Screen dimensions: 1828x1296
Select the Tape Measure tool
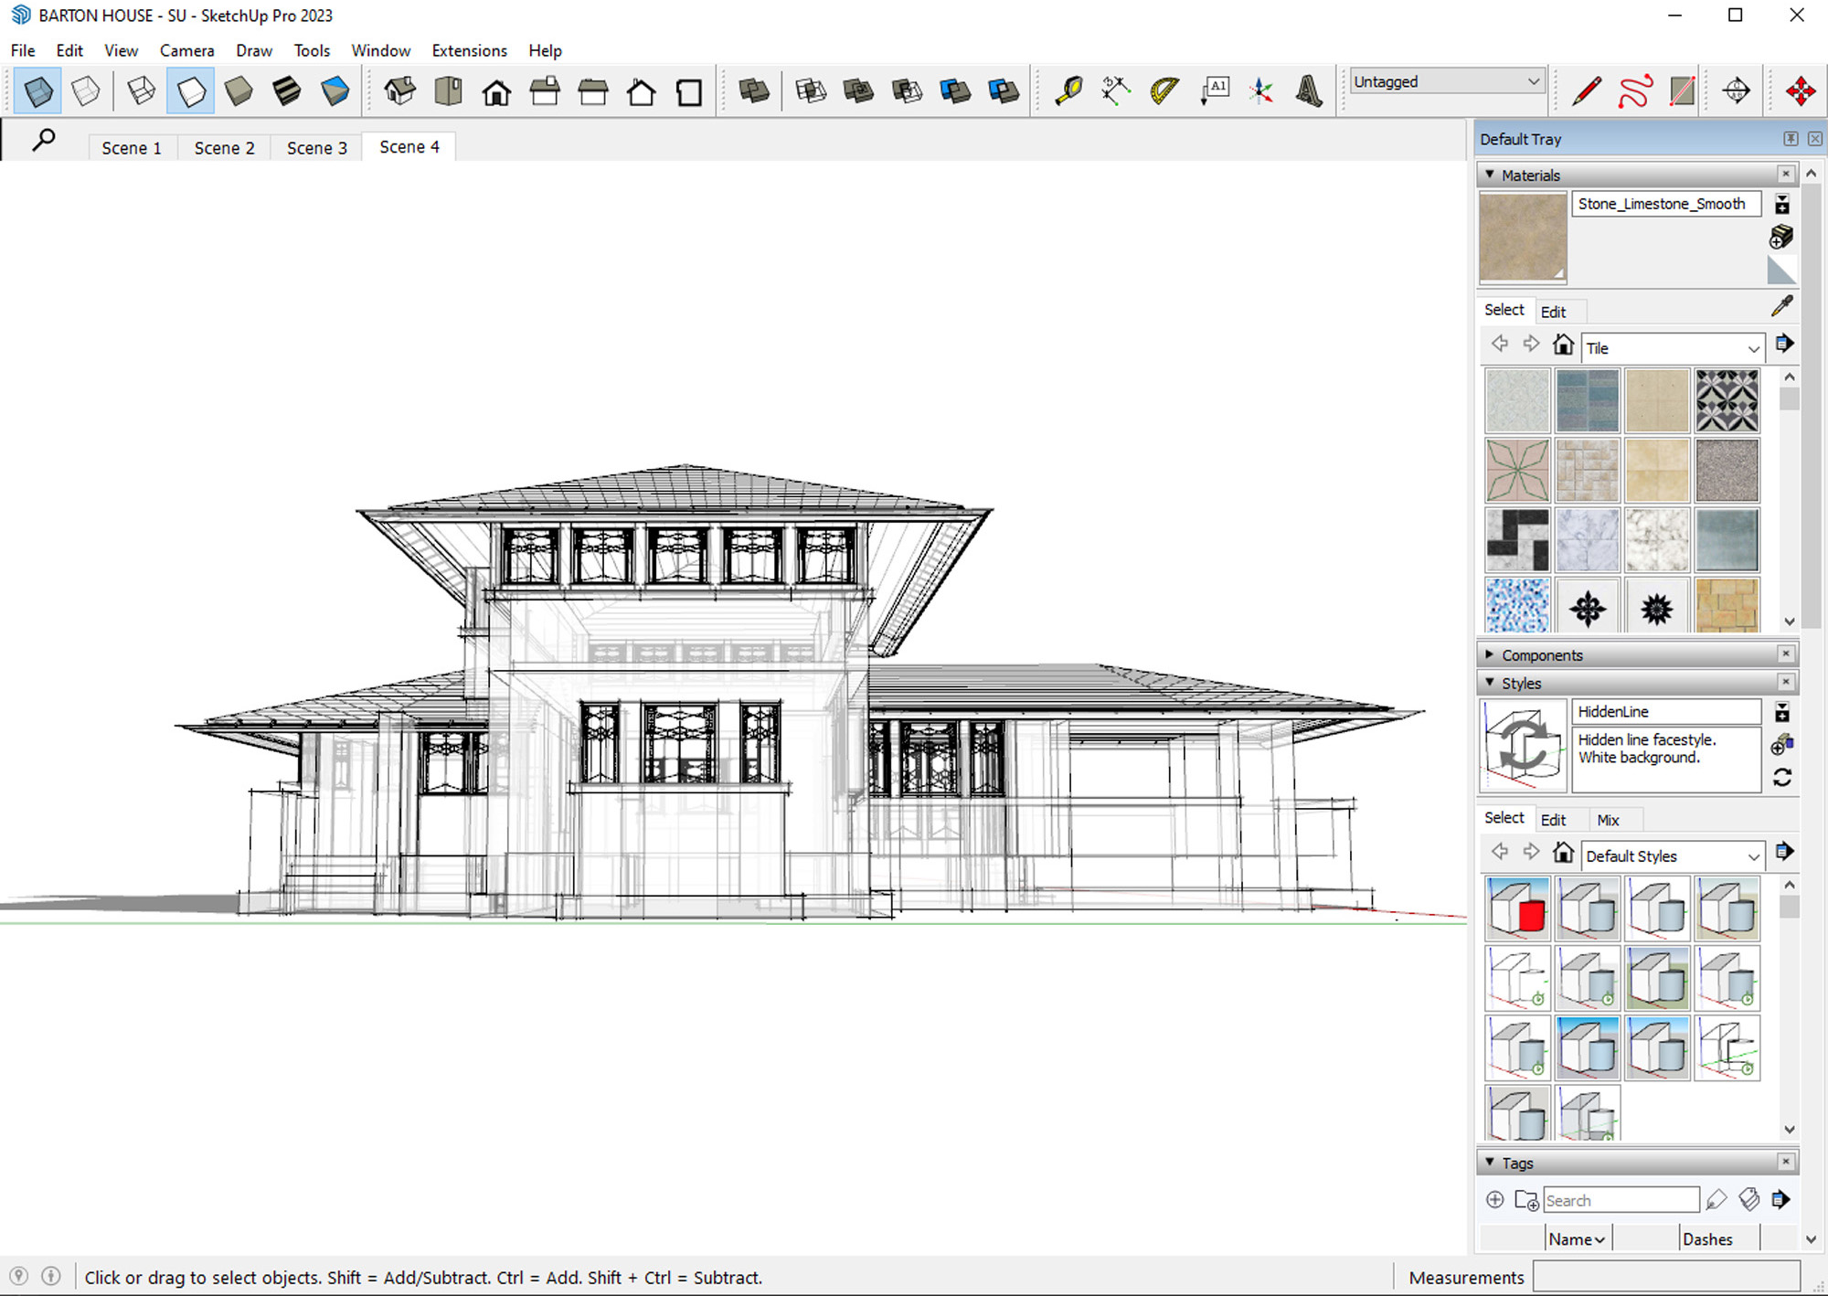click(1068, 90)
